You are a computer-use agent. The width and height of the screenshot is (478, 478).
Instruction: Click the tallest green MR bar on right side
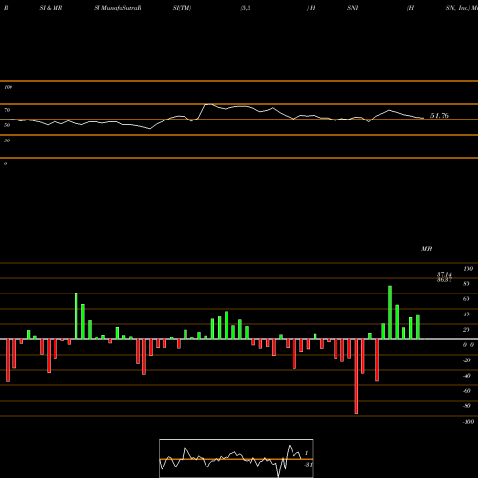390,313
